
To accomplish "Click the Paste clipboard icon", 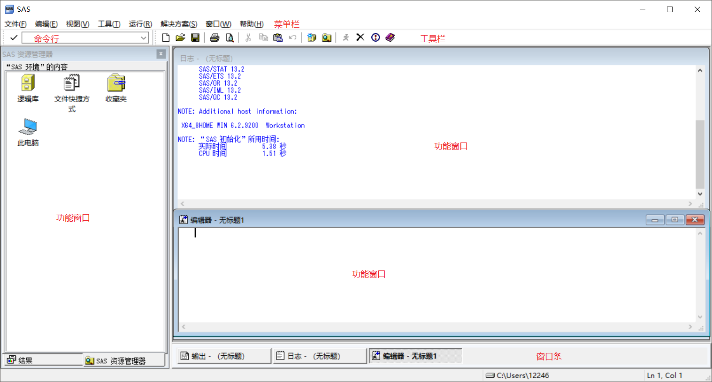I will (278, 37).
